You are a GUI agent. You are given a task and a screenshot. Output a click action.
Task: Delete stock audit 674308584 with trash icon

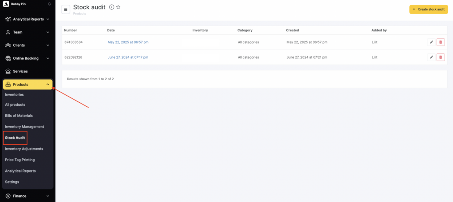click(440, 42)
